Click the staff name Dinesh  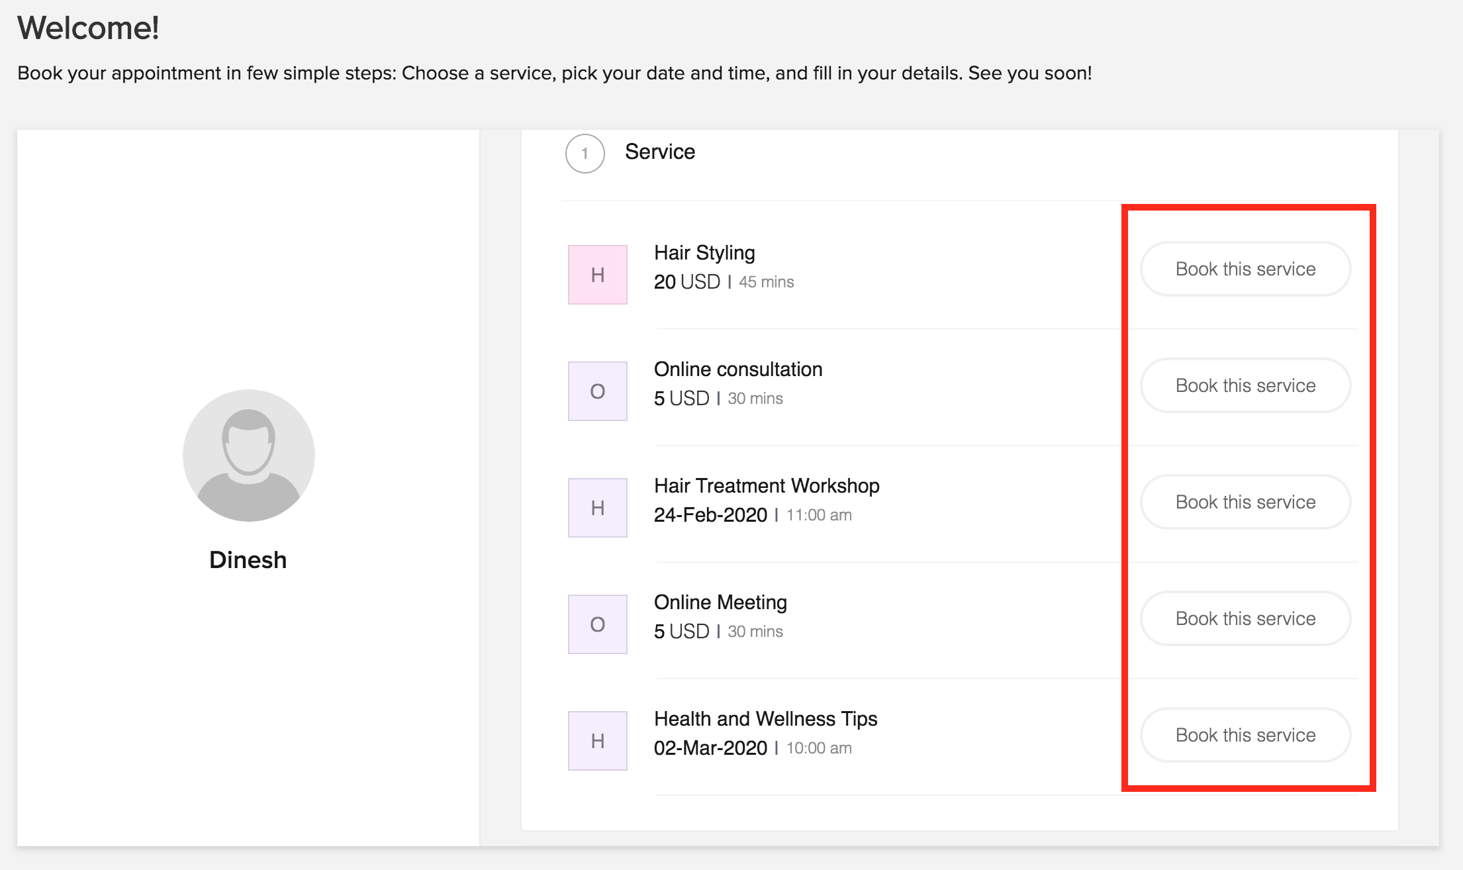248,560
